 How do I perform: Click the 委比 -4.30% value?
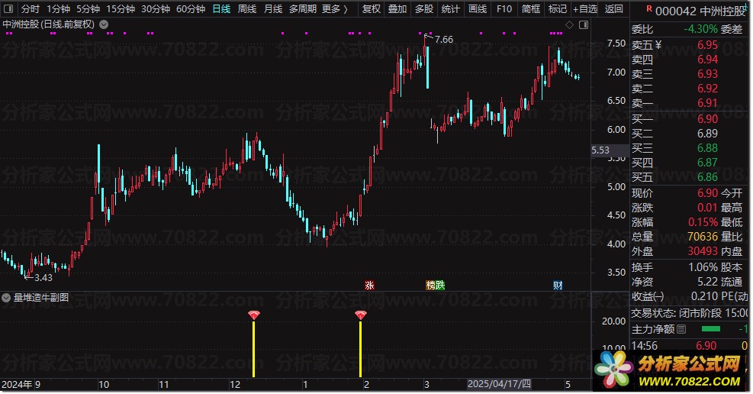point(700,29)
